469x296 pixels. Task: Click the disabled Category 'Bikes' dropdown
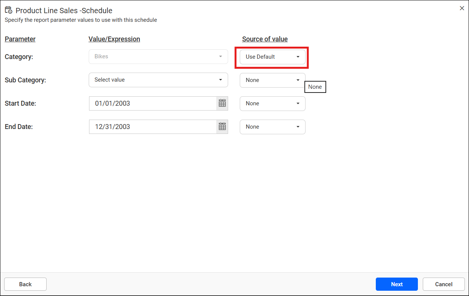click(158, 56)
